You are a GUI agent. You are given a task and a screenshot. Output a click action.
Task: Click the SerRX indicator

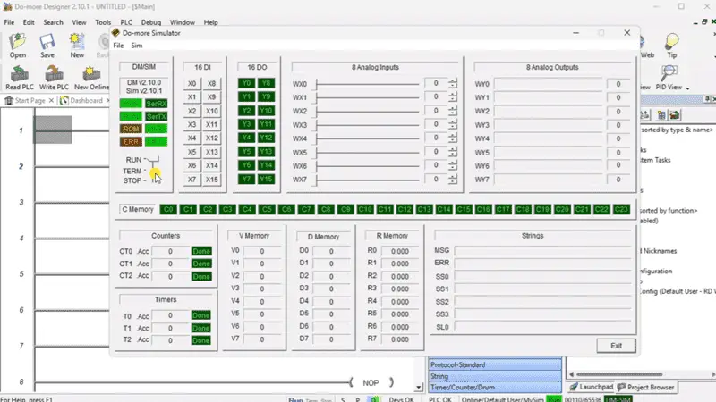156,104
